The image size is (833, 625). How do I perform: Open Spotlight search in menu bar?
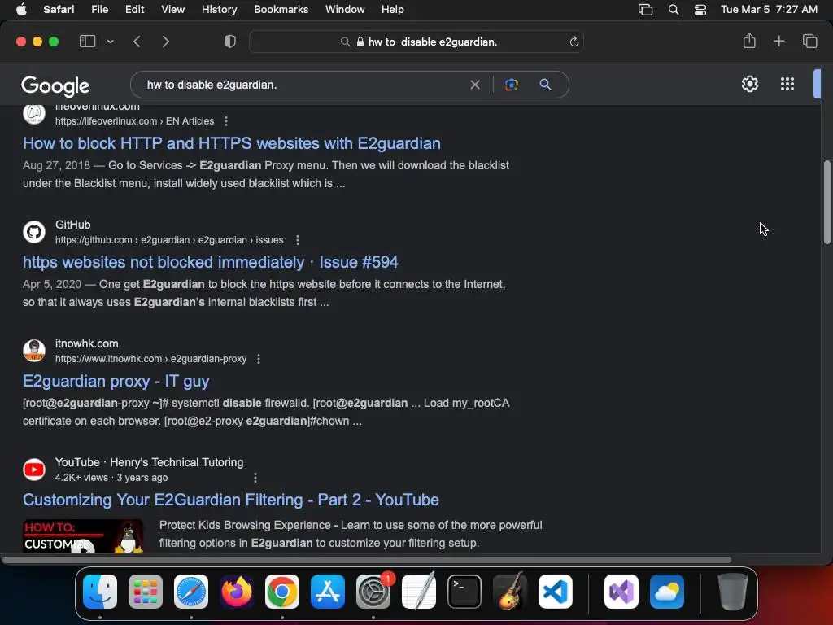(x=673, y=10)
